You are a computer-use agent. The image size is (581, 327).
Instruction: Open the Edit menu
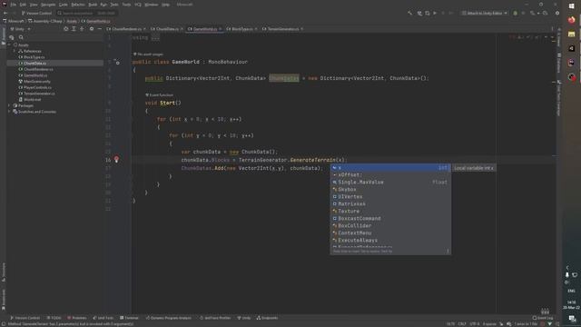pos(23,5)
